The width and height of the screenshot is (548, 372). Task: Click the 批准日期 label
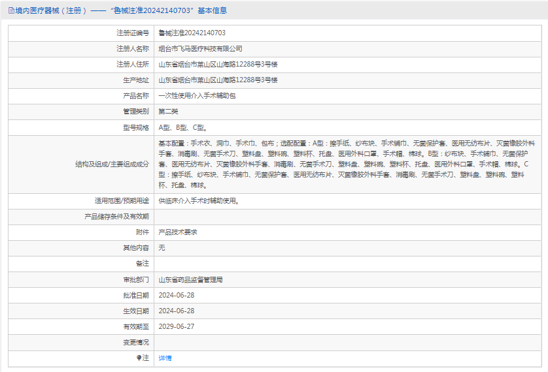pyautogui.click(x=136, y=295)
